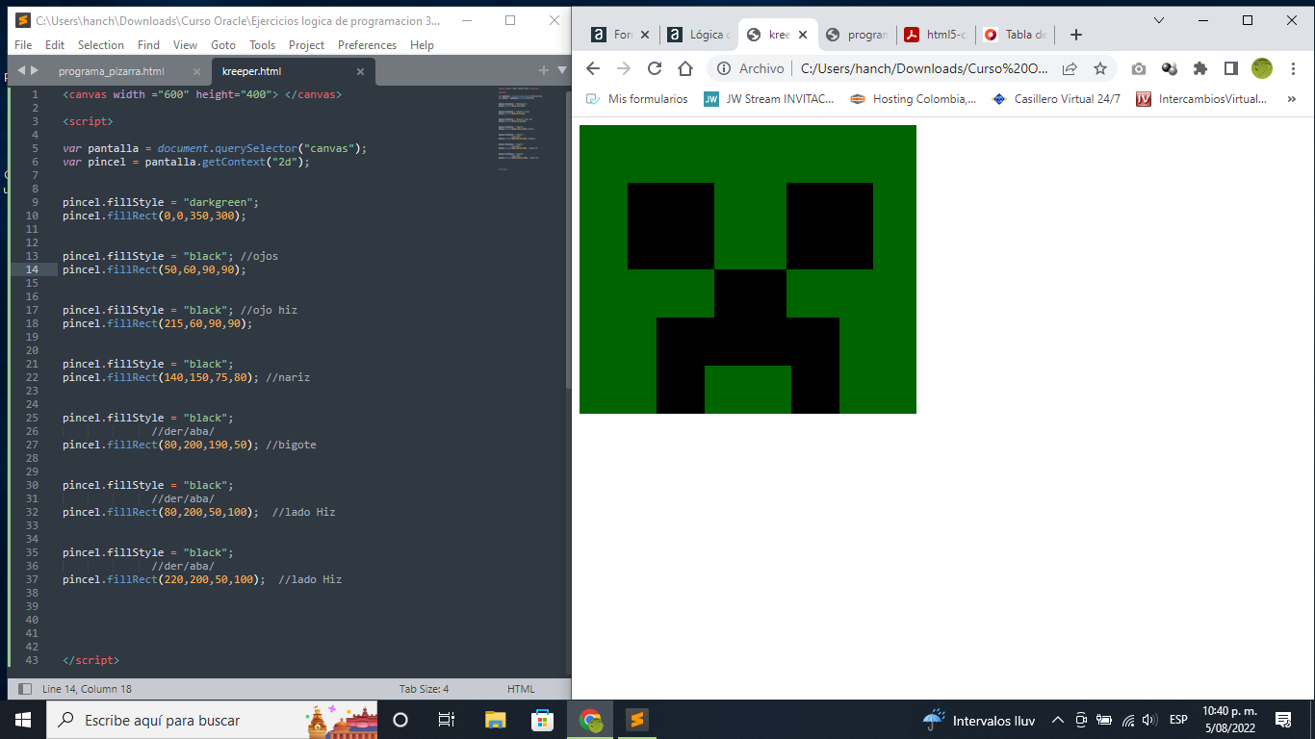
Task: Open the Help menu in Sublime Text
Action: tap(422, 44)
